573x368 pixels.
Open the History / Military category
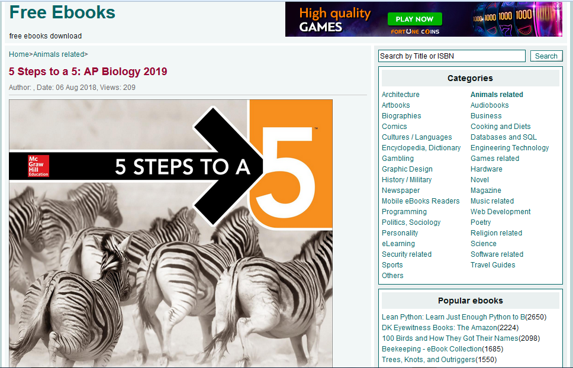(407, 180)
